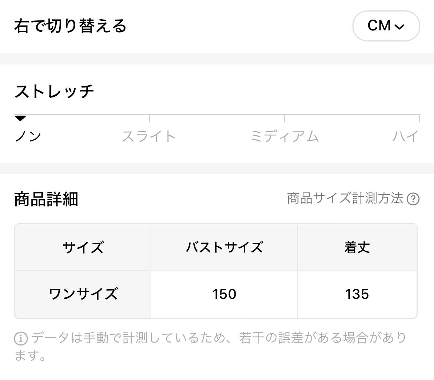434x380 pixels.
Task: Click the chevron arrow next to CM
Action: coord(400,27)
